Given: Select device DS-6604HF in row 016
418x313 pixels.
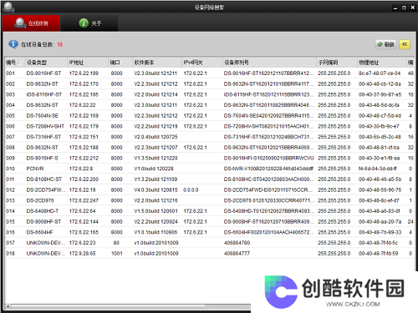Looking at the screenshot, I should [39, 232].
